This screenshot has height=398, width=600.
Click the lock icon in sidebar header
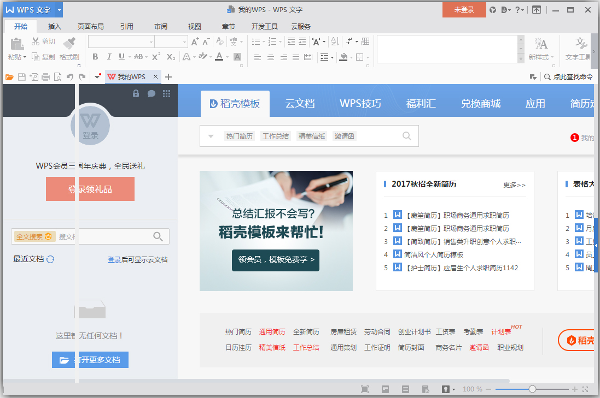[x=136, y=94]
